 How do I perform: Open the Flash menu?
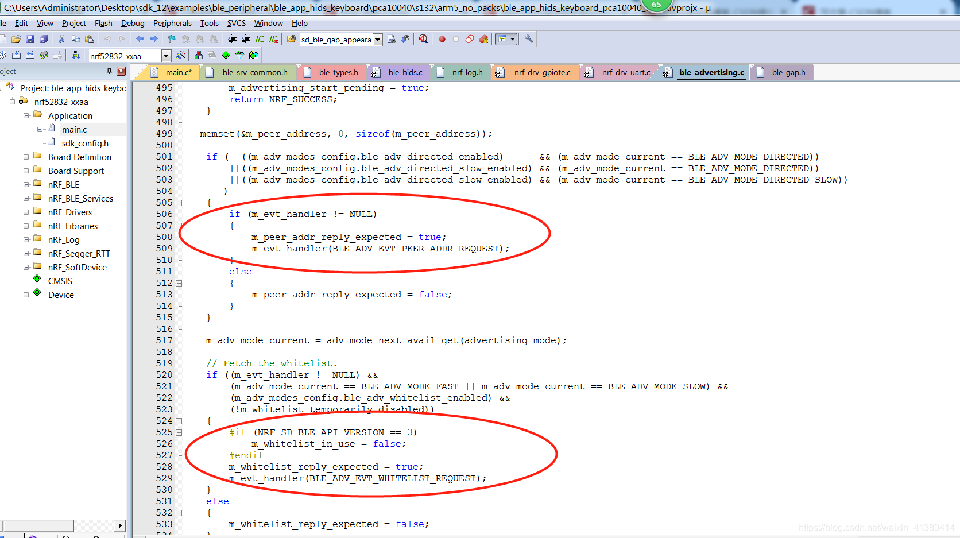[103, 23]
